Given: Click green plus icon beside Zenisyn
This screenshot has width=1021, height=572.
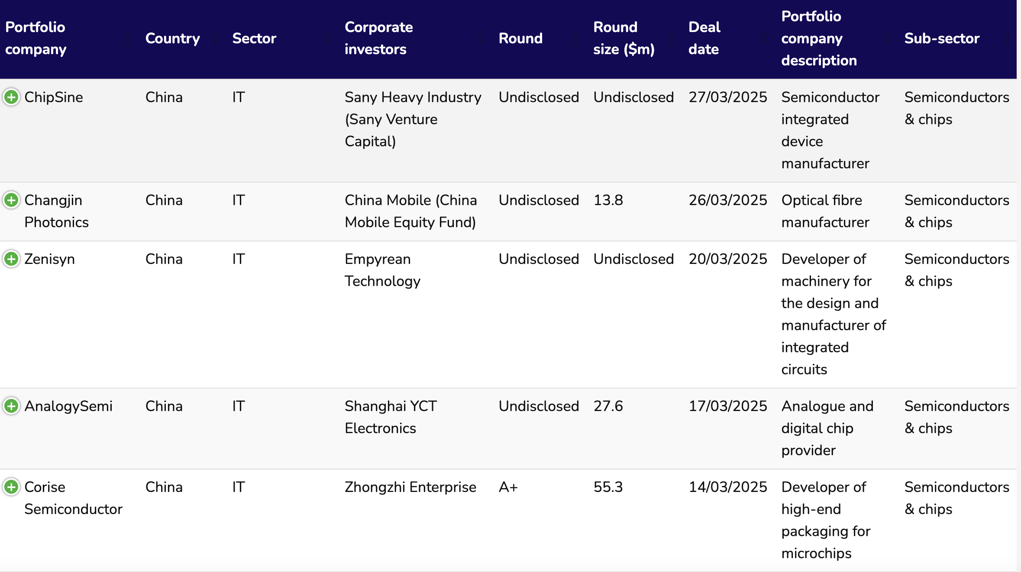Looking at the screenshot, I should click(11, 259).
